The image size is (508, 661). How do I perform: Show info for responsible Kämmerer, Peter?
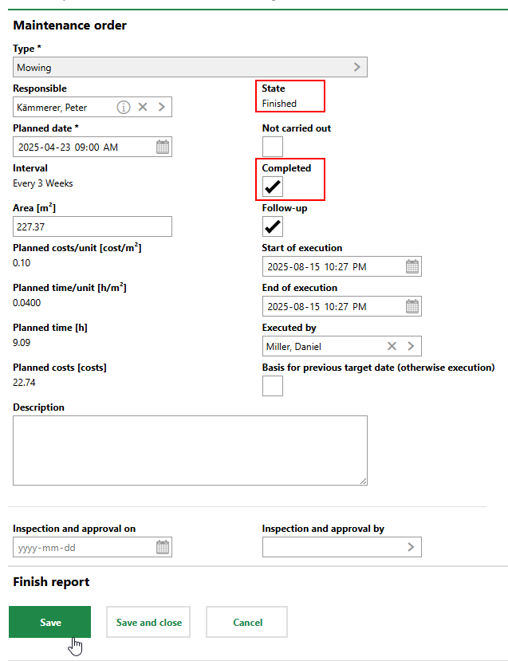[124, 107]
